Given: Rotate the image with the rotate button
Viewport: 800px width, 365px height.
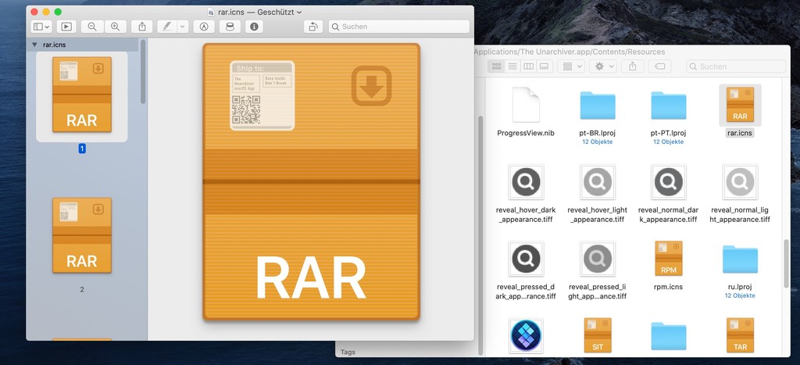Looking at the screenshot, I should click(313, 27).
